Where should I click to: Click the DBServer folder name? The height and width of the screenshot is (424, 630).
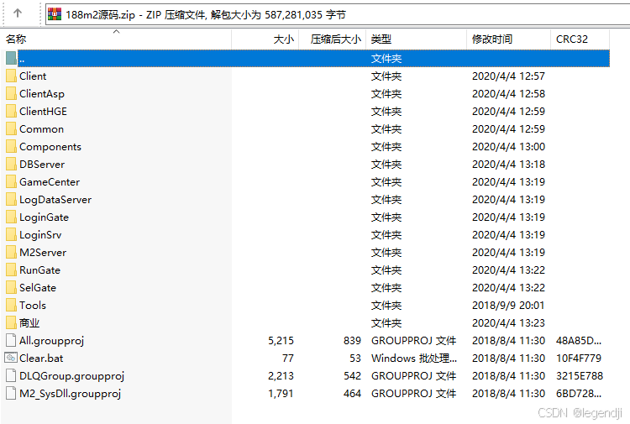tap(42, 165)
